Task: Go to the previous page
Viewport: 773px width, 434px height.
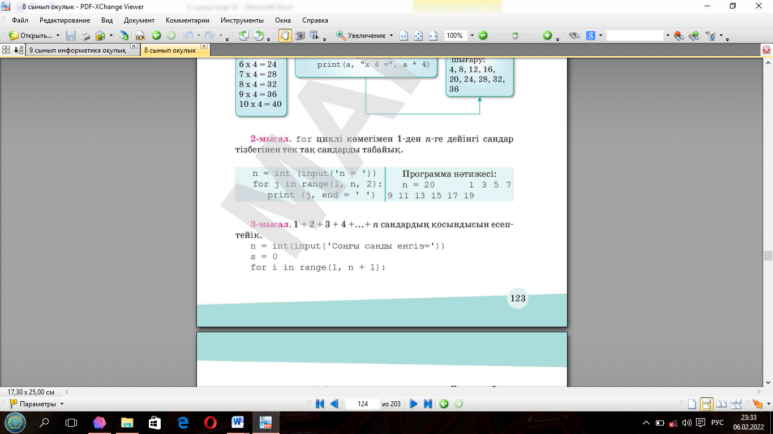Action: (x=334, y=403)
